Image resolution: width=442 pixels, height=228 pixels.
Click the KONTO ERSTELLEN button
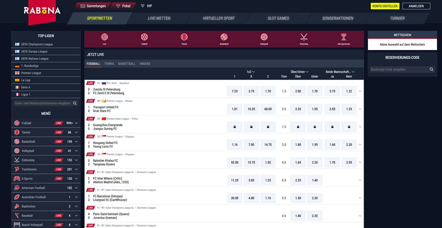385,6
